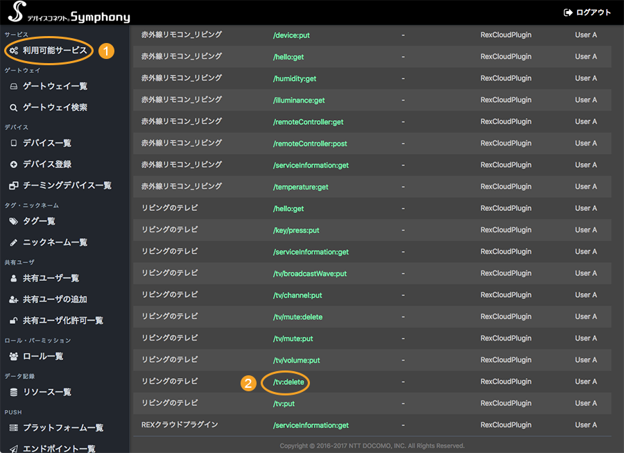Open 共有ユーザ化許可一覧 menu entry
Image resolution: width=624 pixels, height=453 pixels.
(x=63, y=320)
